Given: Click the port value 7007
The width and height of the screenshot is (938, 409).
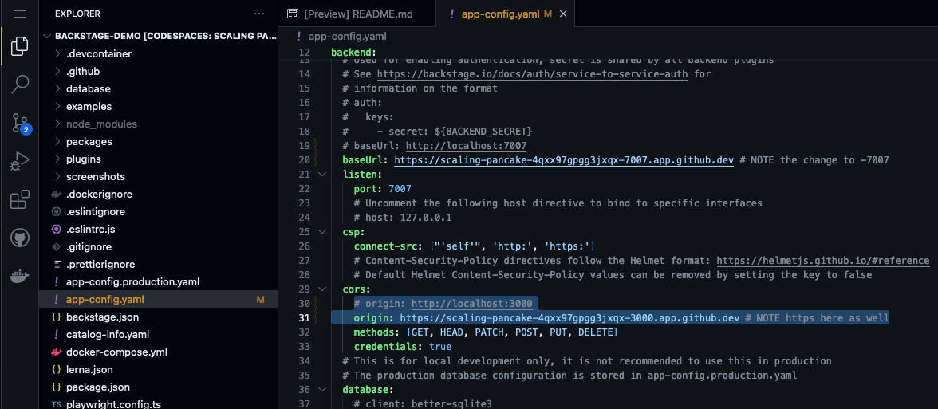Looking at the screenshot, I should click(x=400, y=188).
